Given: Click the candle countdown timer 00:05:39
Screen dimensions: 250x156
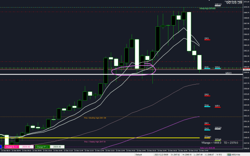Looking at the screenshot, I should (234, 2).
